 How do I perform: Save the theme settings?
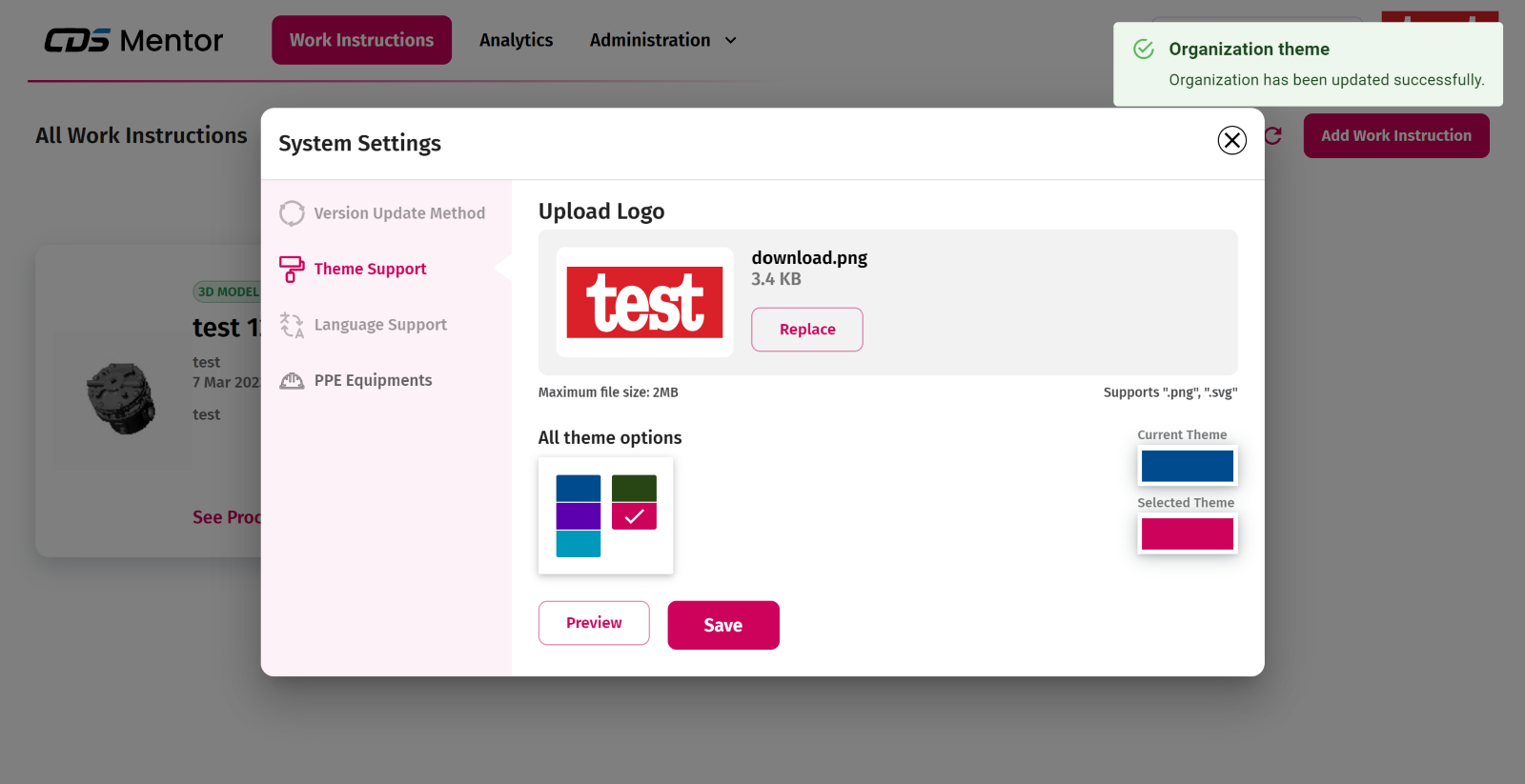click(722, 625)
